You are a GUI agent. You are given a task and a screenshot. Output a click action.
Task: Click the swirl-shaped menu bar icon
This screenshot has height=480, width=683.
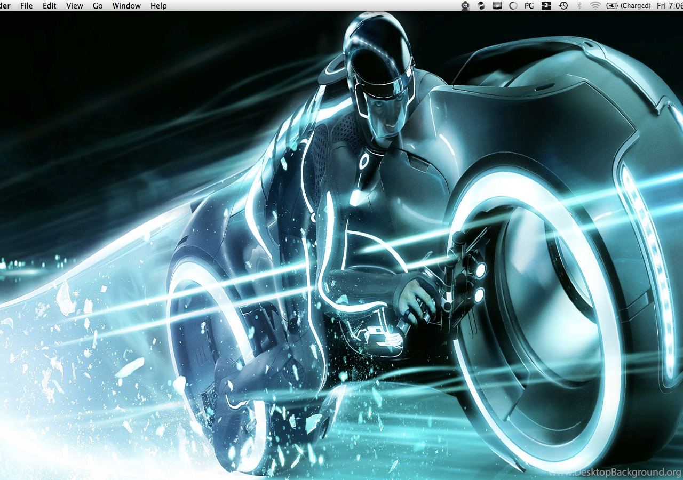[481, 6]
